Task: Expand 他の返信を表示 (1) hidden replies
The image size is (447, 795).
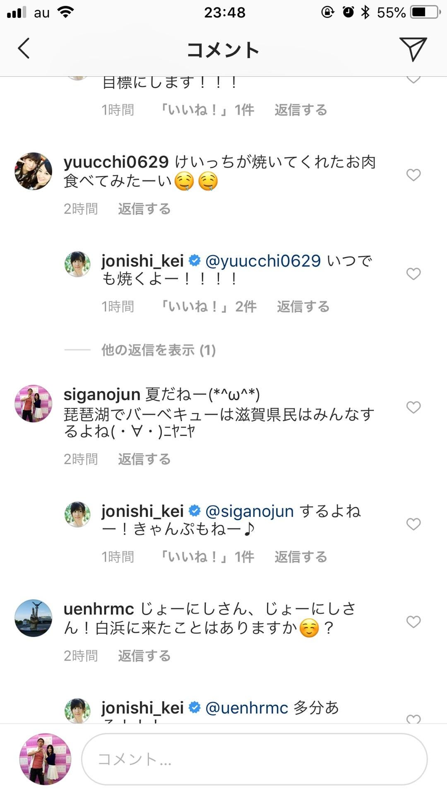Action: [x=159, y=350]
